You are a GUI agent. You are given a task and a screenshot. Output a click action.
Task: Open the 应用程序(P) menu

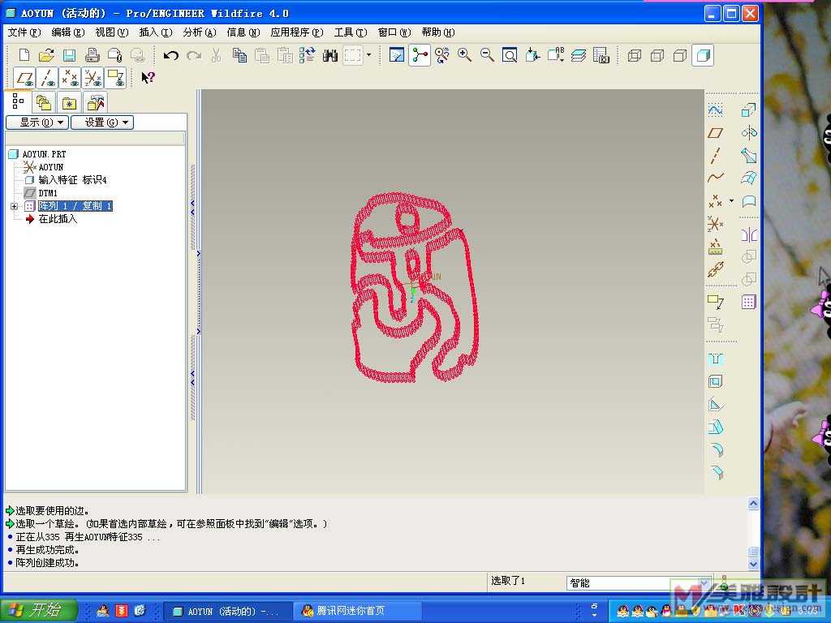[x=297, y=32]
